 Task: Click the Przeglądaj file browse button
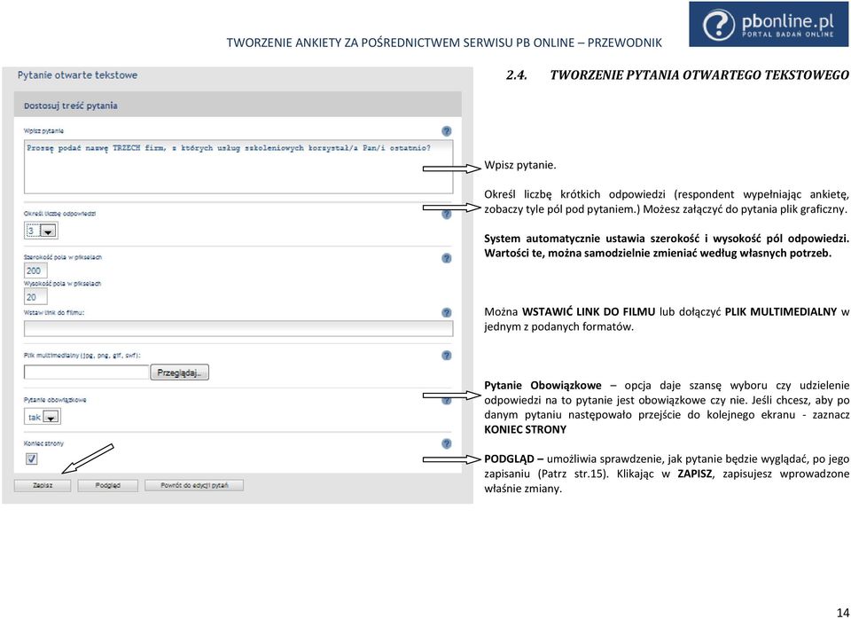click(179, 372)
